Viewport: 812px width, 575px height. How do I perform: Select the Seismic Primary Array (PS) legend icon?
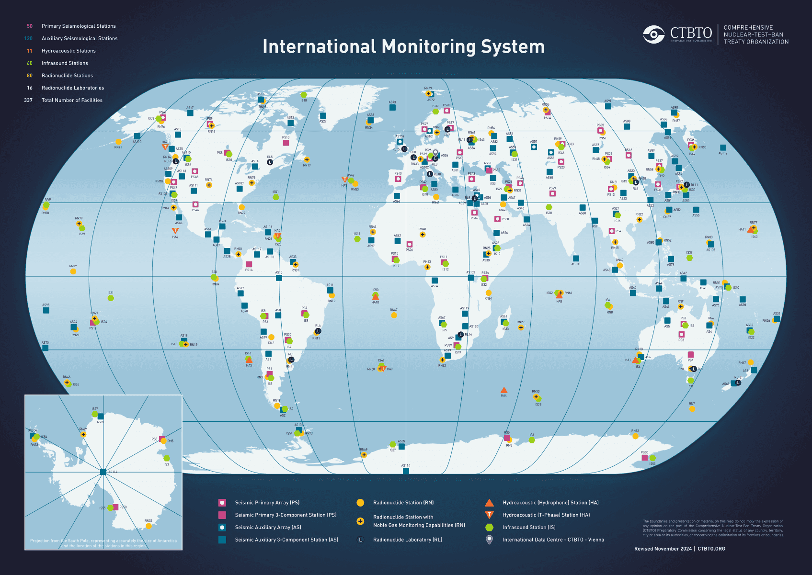221,503
